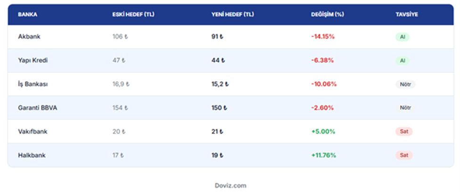The image size is (460, 194).
Task: Click the BANKA column header
Action: (27, 15)
